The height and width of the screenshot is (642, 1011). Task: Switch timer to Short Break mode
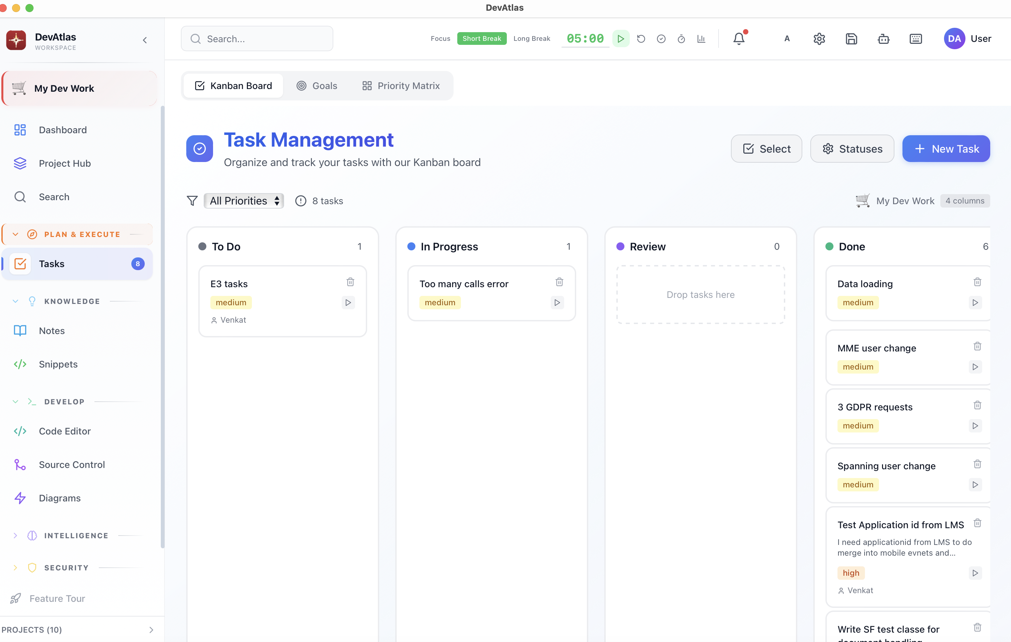tap(482, 38)
